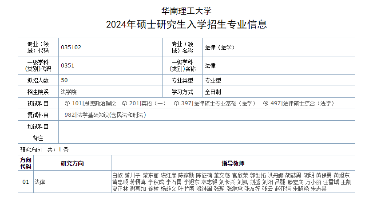
Task: Click the title 2024年硕士研究生入学招生专业信息
Action: [186, 24]
